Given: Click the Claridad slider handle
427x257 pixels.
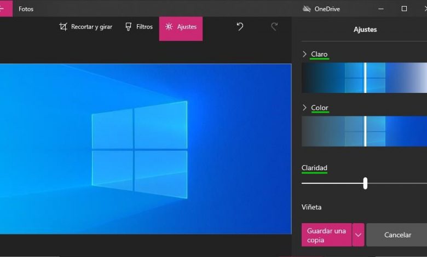Looking at the screenshot, I should pos(365,183).
